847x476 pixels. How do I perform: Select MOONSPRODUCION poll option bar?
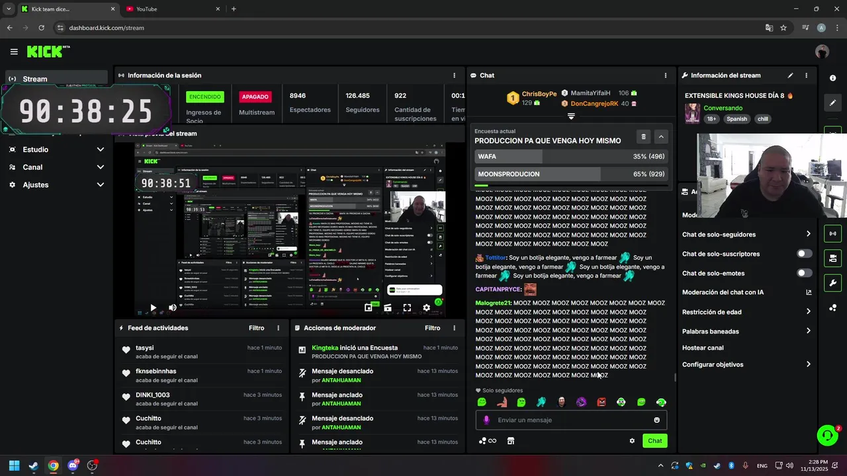point(571,174)
